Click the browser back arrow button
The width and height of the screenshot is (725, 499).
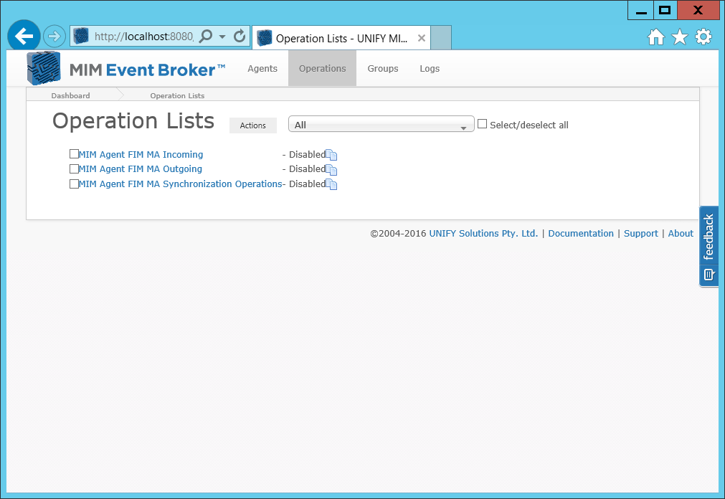(x=24, y=36)
